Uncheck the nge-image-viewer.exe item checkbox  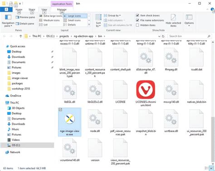click(60, 110)
